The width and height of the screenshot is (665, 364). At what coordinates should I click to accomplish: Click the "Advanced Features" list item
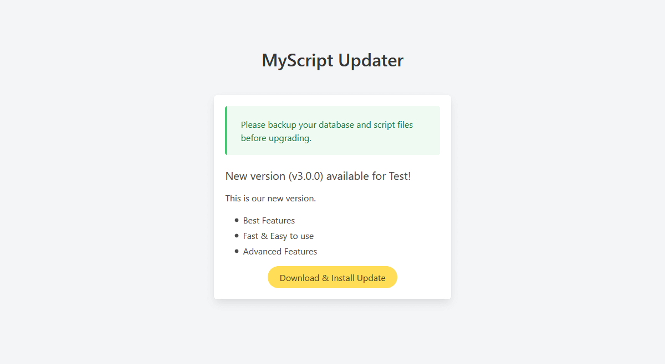(280, 252)
